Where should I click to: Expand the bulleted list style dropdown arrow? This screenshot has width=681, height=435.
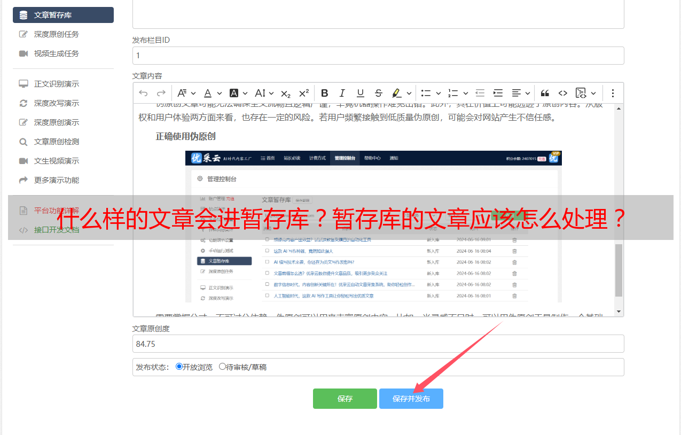439,93
